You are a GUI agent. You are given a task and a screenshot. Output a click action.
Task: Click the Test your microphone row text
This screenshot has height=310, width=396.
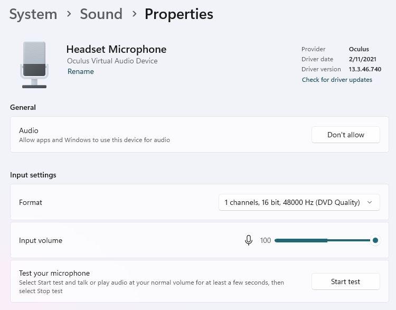(54, 273)
